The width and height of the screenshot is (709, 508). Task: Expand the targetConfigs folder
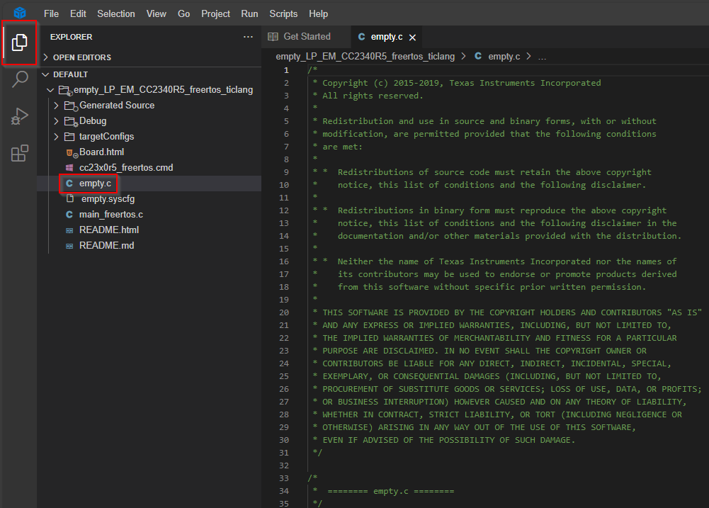[x=106, y=137]
